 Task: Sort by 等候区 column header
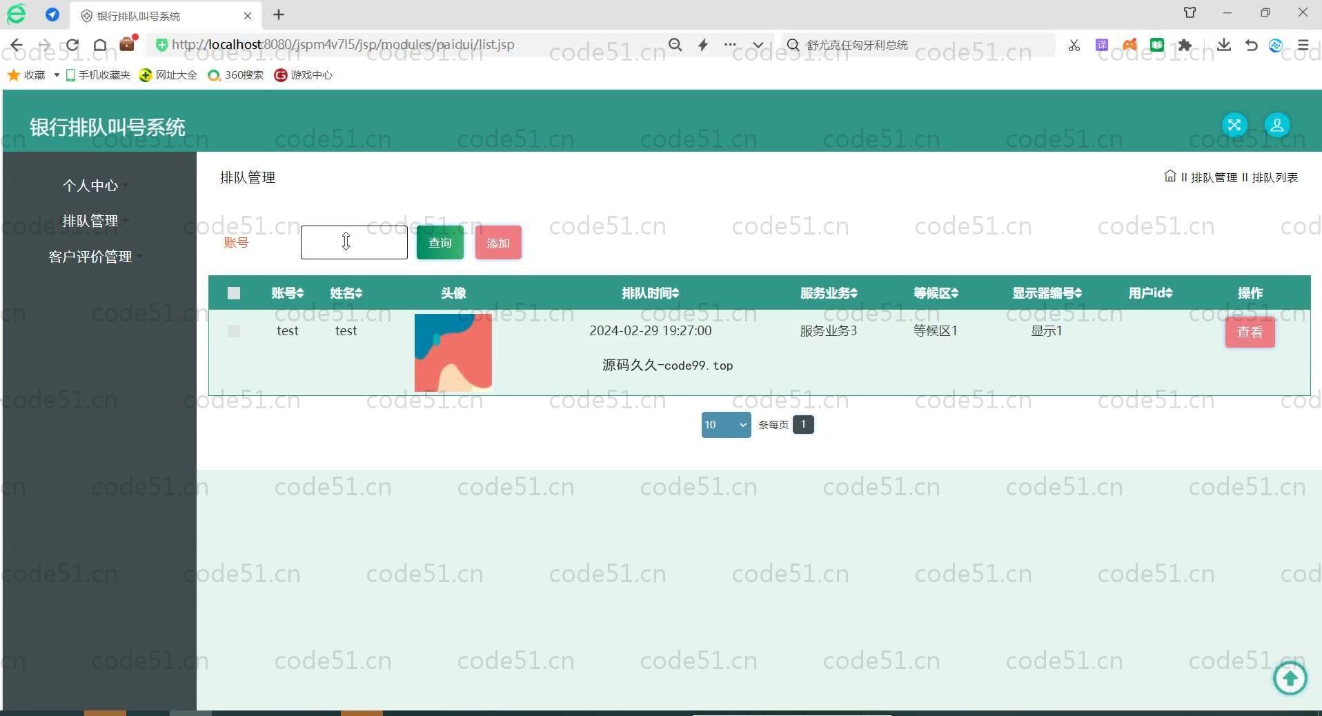pyautogui.click(x=936, y=293)
